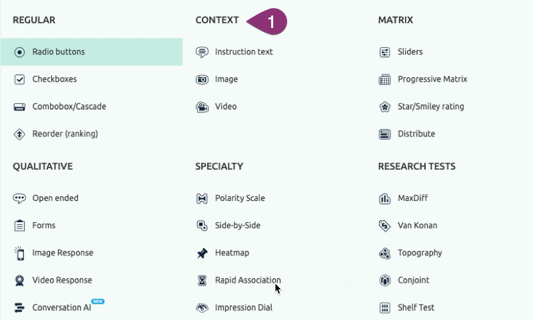This screenshot has height=320, width=533.
Task: Select the Distribute question type
Action: tap(416, 134)
